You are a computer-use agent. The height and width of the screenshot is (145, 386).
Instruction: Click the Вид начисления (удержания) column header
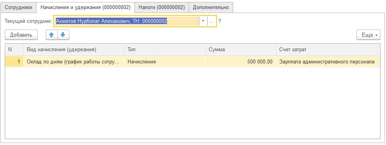coord(74,50)
